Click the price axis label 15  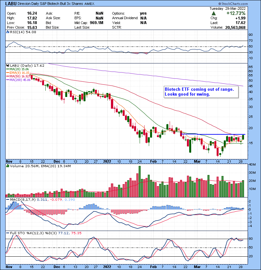click(251, 143)
